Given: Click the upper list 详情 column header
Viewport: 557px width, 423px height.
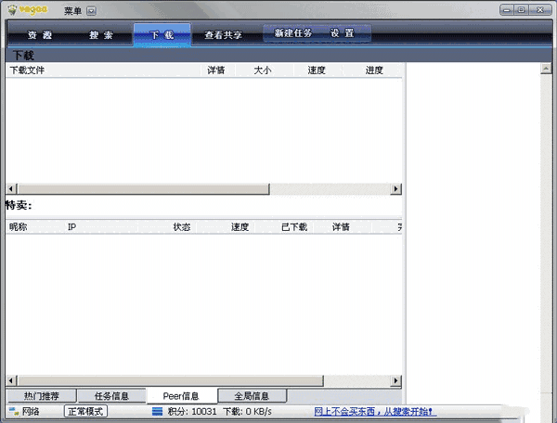Looking at the screenshot, I should (x=216, y=70).
